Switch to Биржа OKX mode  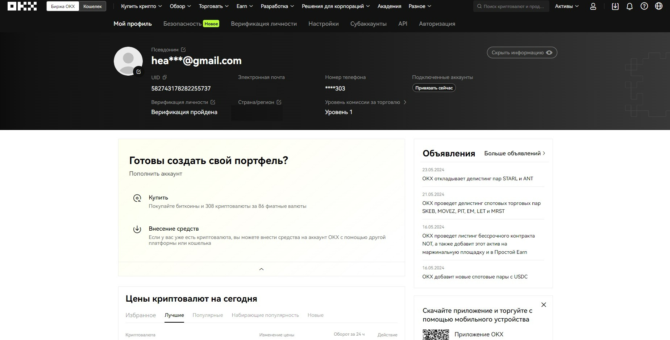tap(63, 6)
